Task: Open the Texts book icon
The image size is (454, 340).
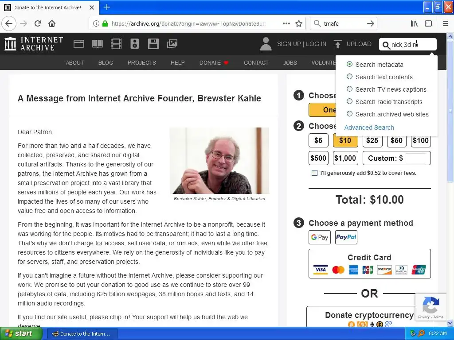Action: (x=97, y=44)
